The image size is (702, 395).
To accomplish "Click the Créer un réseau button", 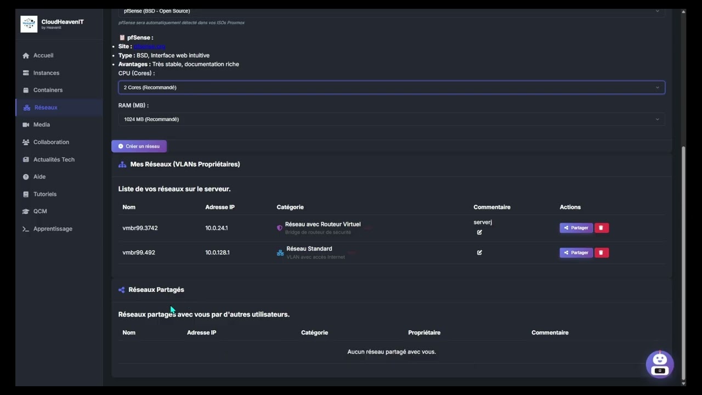I will click(x=139, y=146).
